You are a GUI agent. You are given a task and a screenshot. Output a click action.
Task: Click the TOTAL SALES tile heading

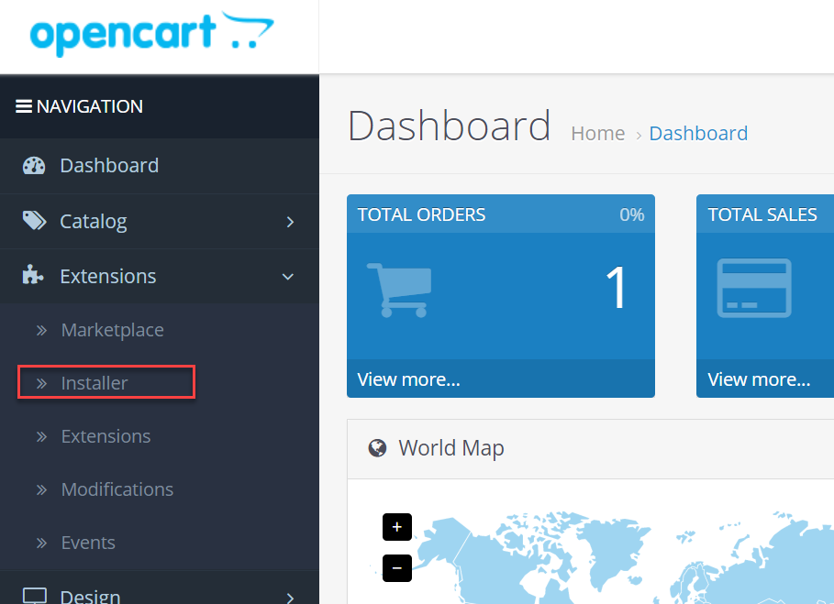pos(762,214)
